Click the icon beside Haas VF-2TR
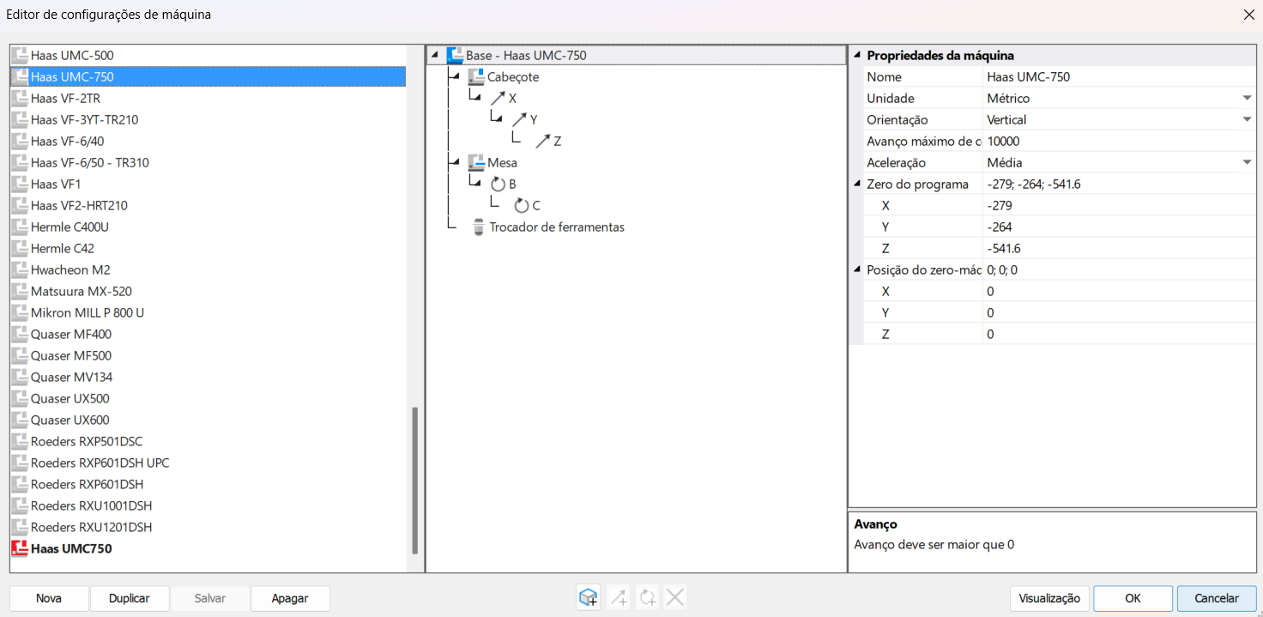Viewport: 1263px width, 617px height. [x=20, y=98]
